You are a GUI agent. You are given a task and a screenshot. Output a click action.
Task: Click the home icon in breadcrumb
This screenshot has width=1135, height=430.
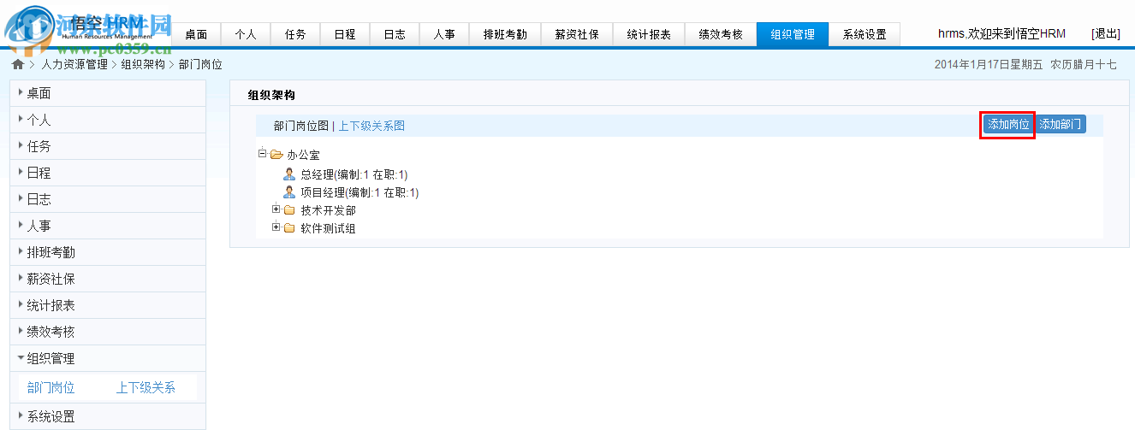(18, 64)
